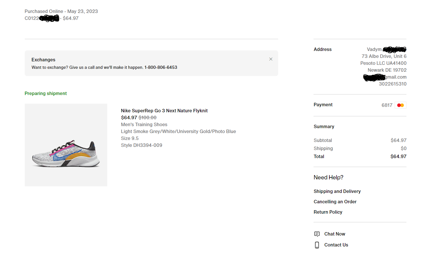Image resolution: width=428 pixels, height=256 pixels.
Task: Dismiss the Exchanges banner with the X
Action: 271,59
